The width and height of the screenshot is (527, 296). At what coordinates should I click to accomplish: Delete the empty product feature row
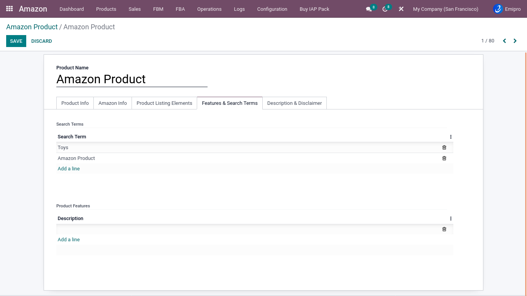click(x=444, y=229)
